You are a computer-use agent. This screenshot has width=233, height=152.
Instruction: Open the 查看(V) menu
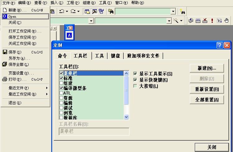(x=41, y=3)
